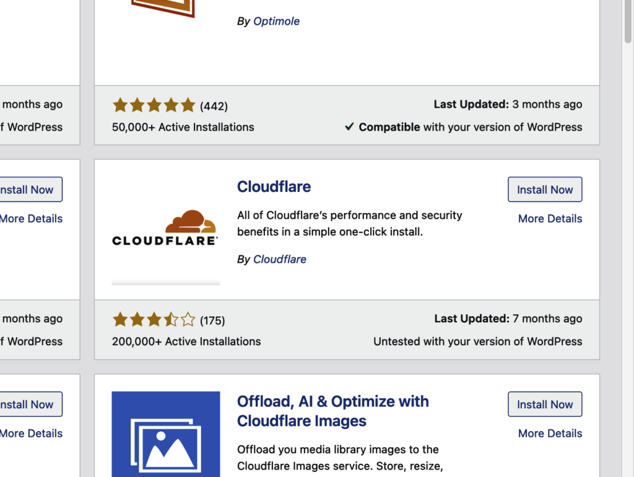Image resolution: width=634 pixels, height=477 pixels.
Task: Open the Cloudflare author link
Action: (x=279, y=260)
